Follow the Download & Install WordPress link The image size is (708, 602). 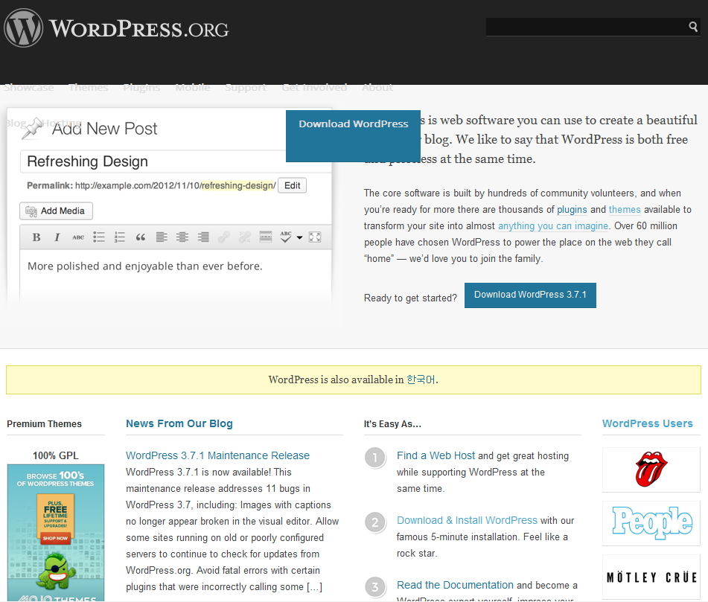point(467,520)
